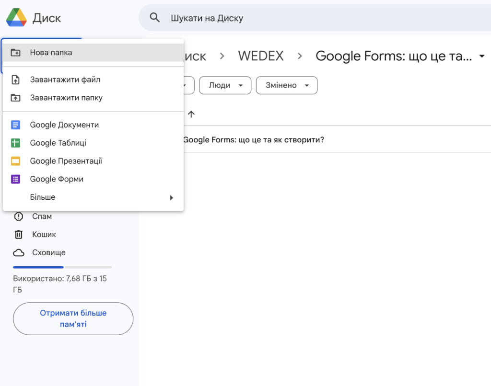Open the WEDEX breadcrumb folder
This screenshot has height=386, width=491.
pos(260,56)
